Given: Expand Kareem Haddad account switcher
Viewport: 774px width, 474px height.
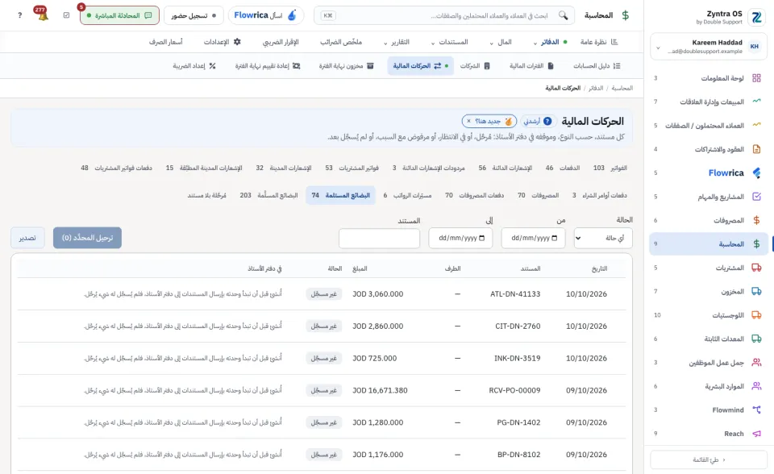Looking at the screenshot, I should 709,47.
